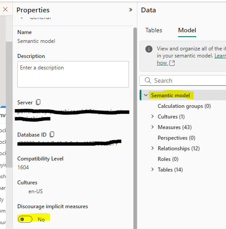This screenshot has width=226, height=229.
Task: Collapse the Semantic model tree node
Action: pos(146,95)
